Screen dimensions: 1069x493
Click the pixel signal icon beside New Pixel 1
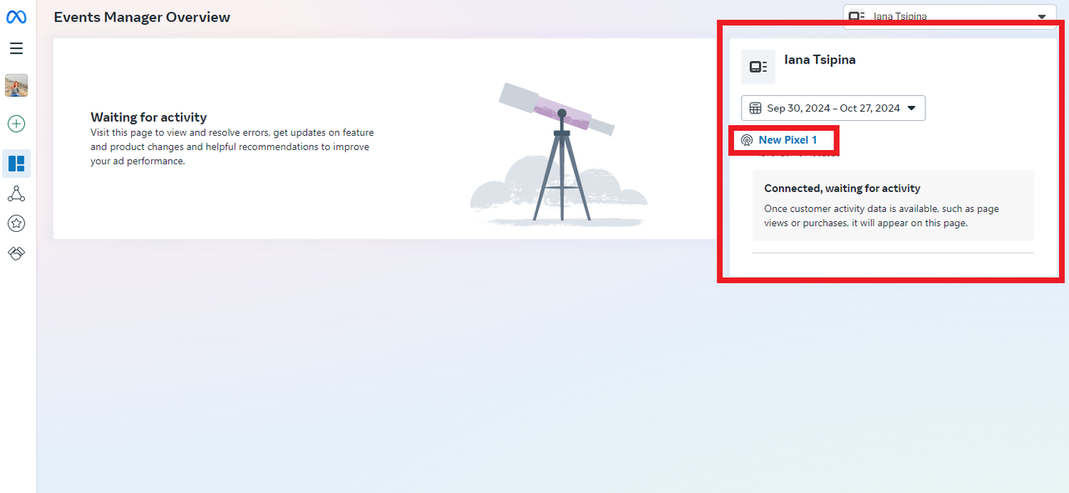click(x=747, y=140)
